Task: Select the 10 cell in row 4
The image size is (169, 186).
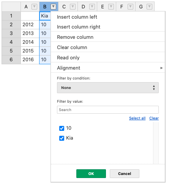Action: tap(45, 42)
